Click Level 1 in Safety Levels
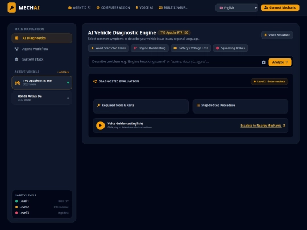The image size is (307, 230). (42, 201)
